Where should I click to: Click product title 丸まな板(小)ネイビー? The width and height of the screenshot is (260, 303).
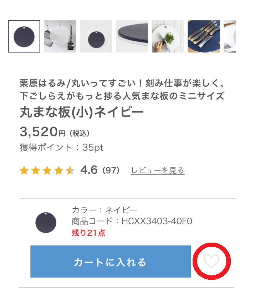82,112
